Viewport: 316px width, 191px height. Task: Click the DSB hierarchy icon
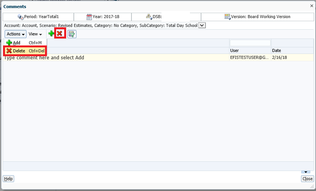coord(149,17)
